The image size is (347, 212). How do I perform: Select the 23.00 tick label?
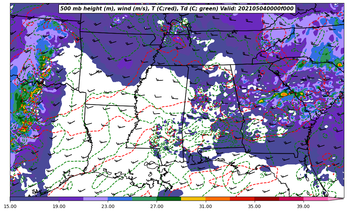click(108, 206)
